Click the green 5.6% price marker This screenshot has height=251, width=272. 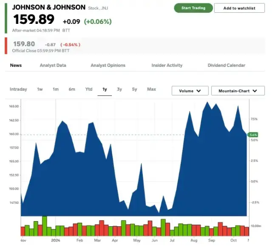point(253,135)
